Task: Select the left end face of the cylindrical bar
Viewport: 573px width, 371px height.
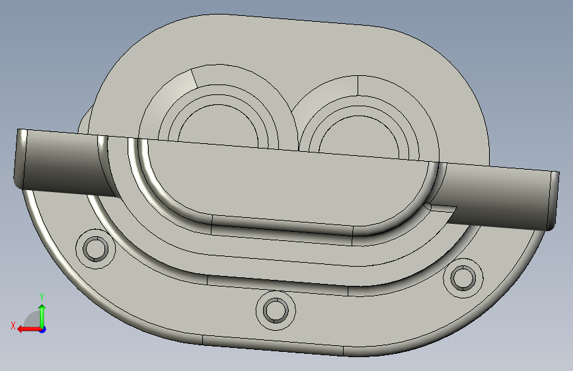Action: [20, 159]
